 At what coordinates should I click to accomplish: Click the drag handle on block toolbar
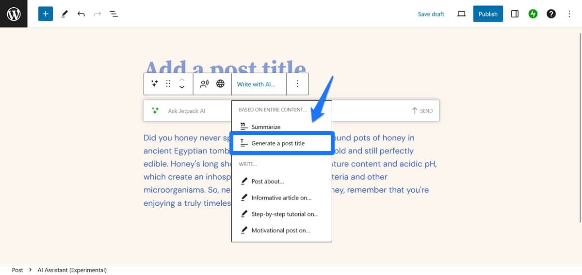(x=168, y=84)
